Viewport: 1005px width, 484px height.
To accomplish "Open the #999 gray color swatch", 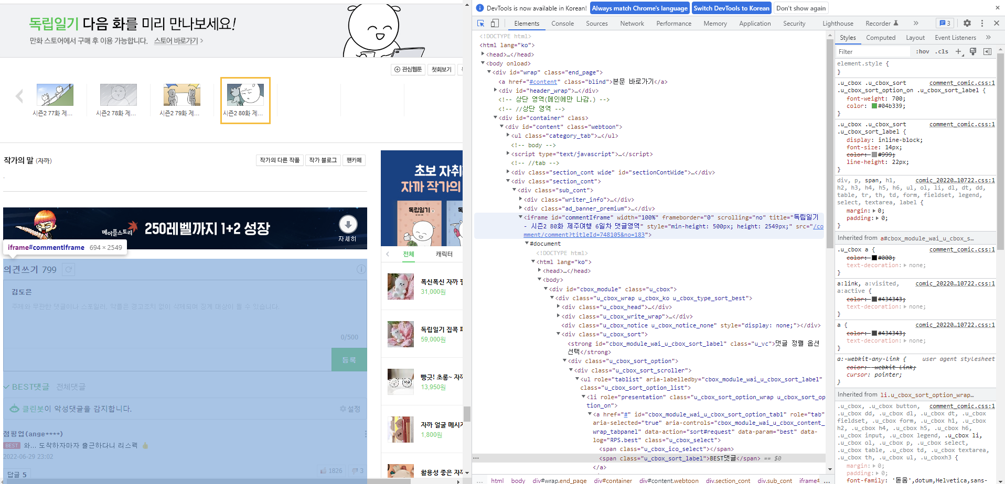I will point(874,155).
